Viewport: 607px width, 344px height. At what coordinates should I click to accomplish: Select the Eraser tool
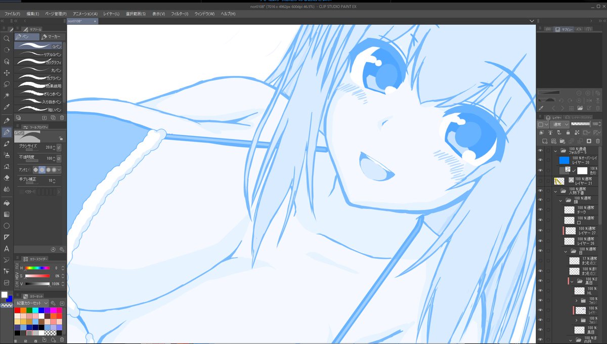[x=7, y=178]
